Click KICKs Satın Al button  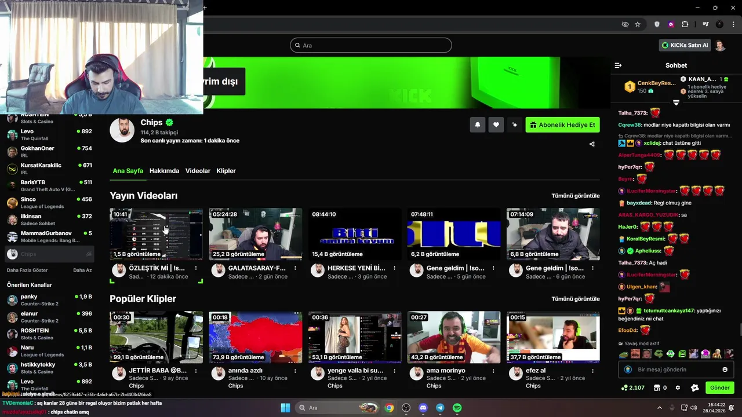pyautogui.click(x=685, y=45)
